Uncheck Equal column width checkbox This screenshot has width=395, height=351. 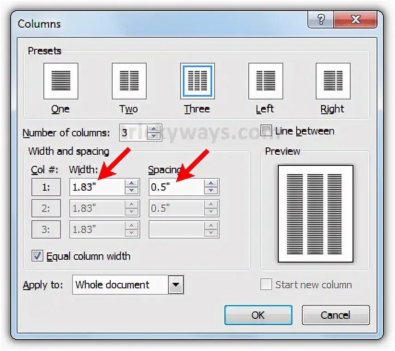tap(37, 256)
